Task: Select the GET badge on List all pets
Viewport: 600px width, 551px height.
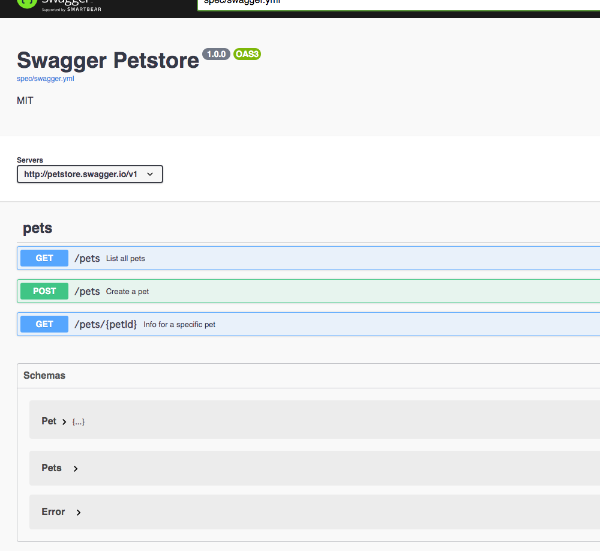Action: tap(44, 258)
